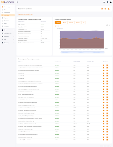Select the Сегодня period button

tap(58, 23)
